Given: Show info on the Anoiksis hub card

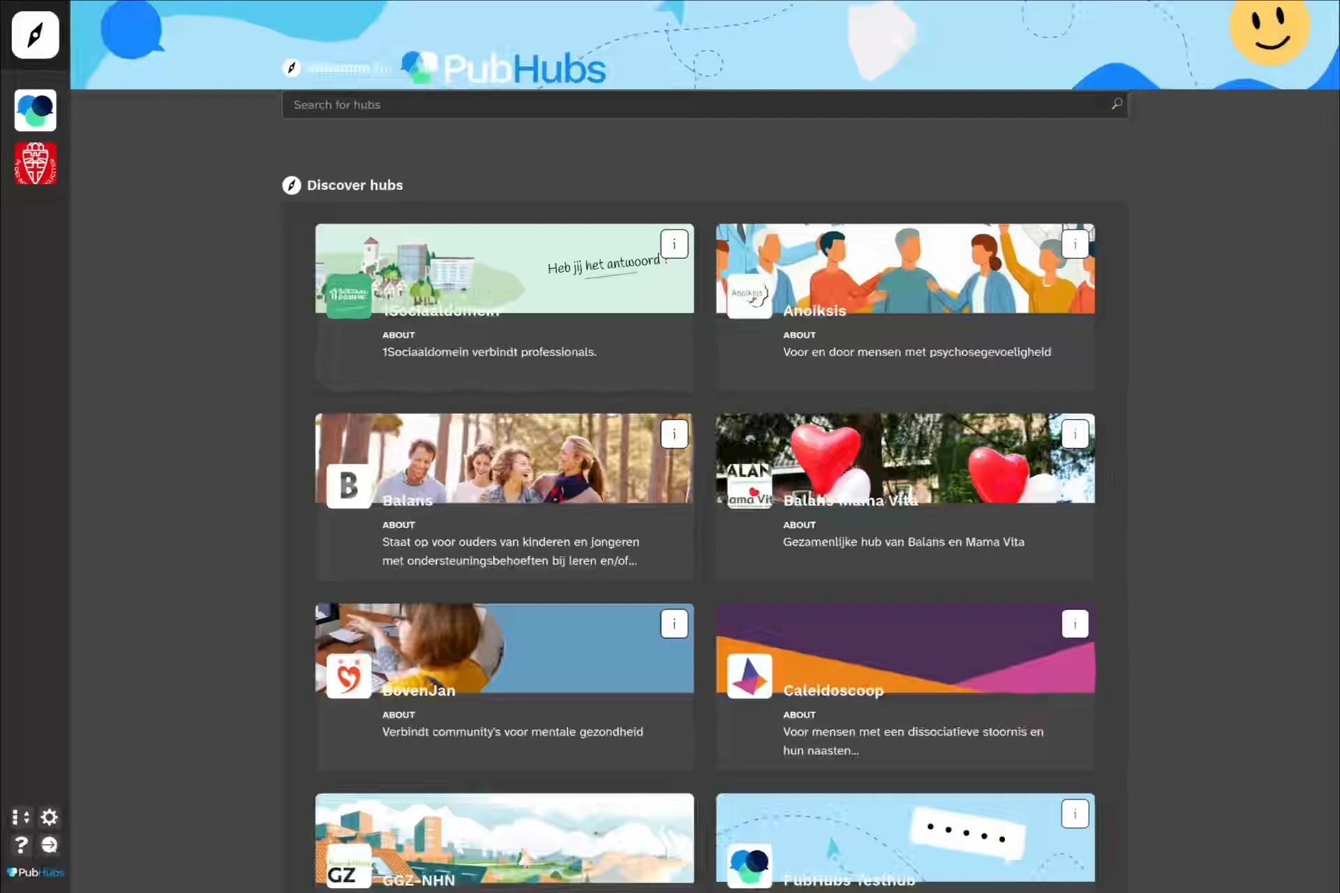Looking at the screenshot, I should [x=1075, y=244].
